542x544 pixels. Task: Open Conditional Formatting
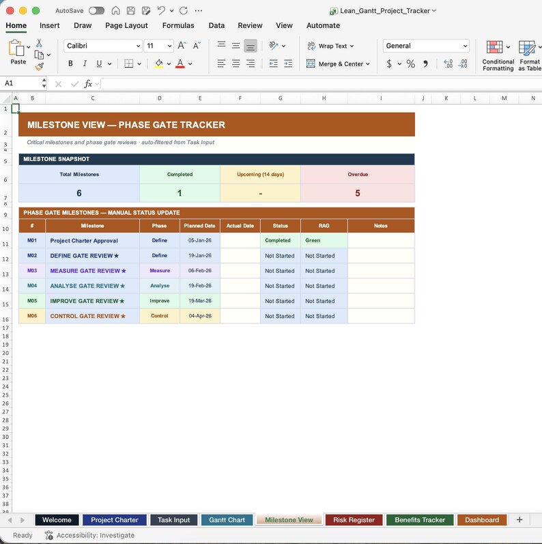coord(498,55)
